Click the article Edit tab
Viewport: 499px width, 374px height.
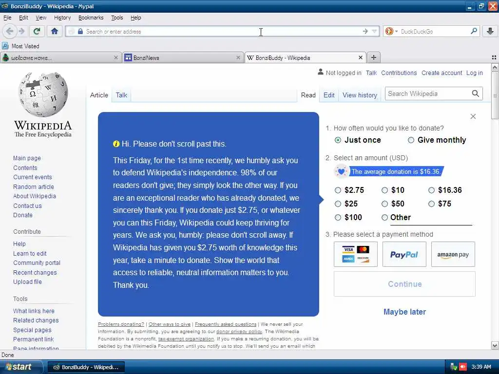pyautogui.click(x=329, y=95)
